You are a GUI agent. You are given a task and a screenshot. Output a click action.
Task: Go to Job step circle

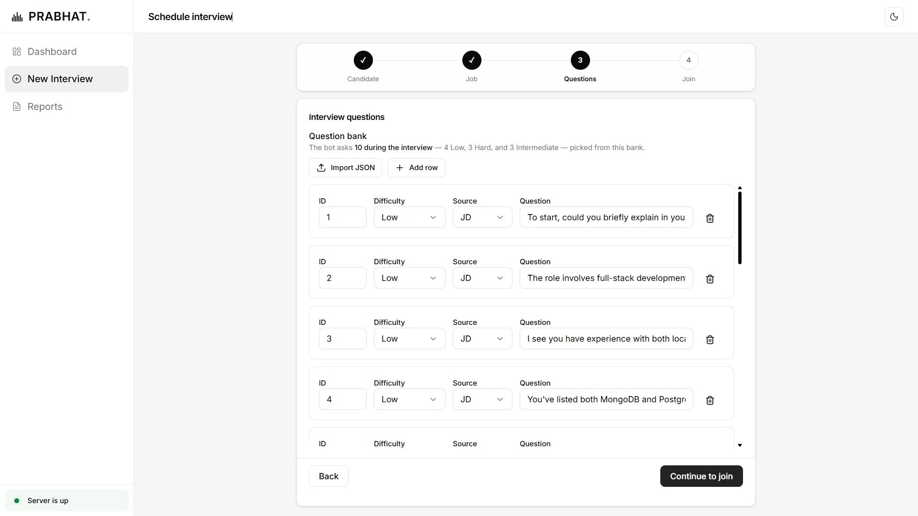click(471, 60)
